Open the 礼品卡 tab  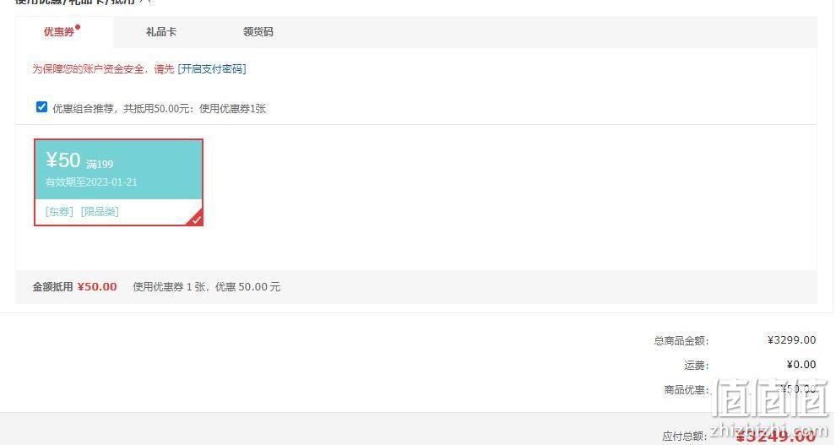pos(161,32)
